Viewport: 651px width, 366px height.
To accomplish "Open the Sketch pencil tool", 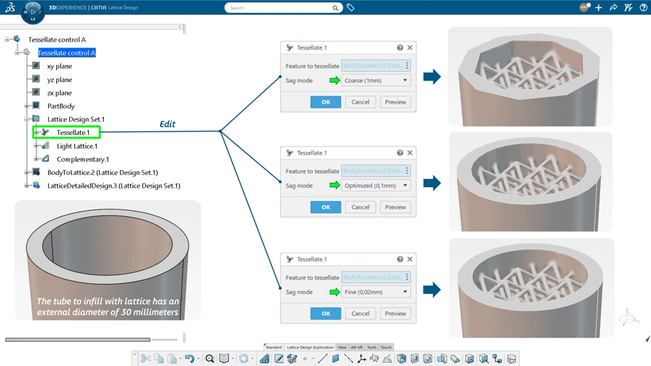I will pyautogui.click(x=279, y=359).
